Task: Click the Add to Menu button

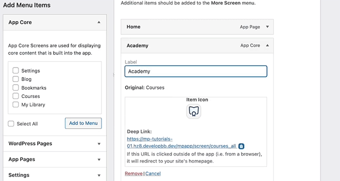Action: pos(83,123)
